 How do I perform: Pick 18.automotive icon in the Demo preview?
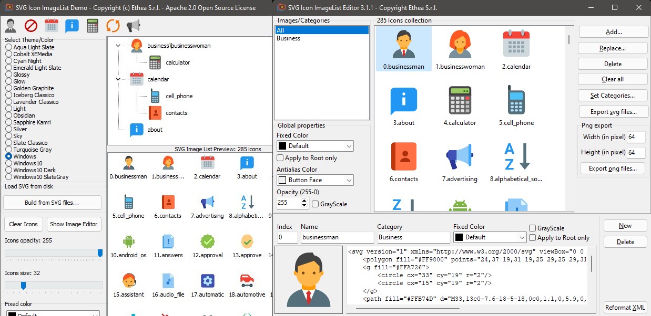pyautogui.click(x=247, y=285)
